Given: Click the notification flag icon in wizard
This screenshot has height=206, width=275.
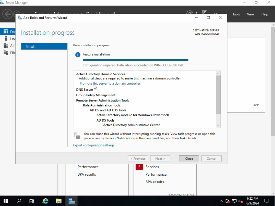Looking at the screenshot, I should pos(77,136).
